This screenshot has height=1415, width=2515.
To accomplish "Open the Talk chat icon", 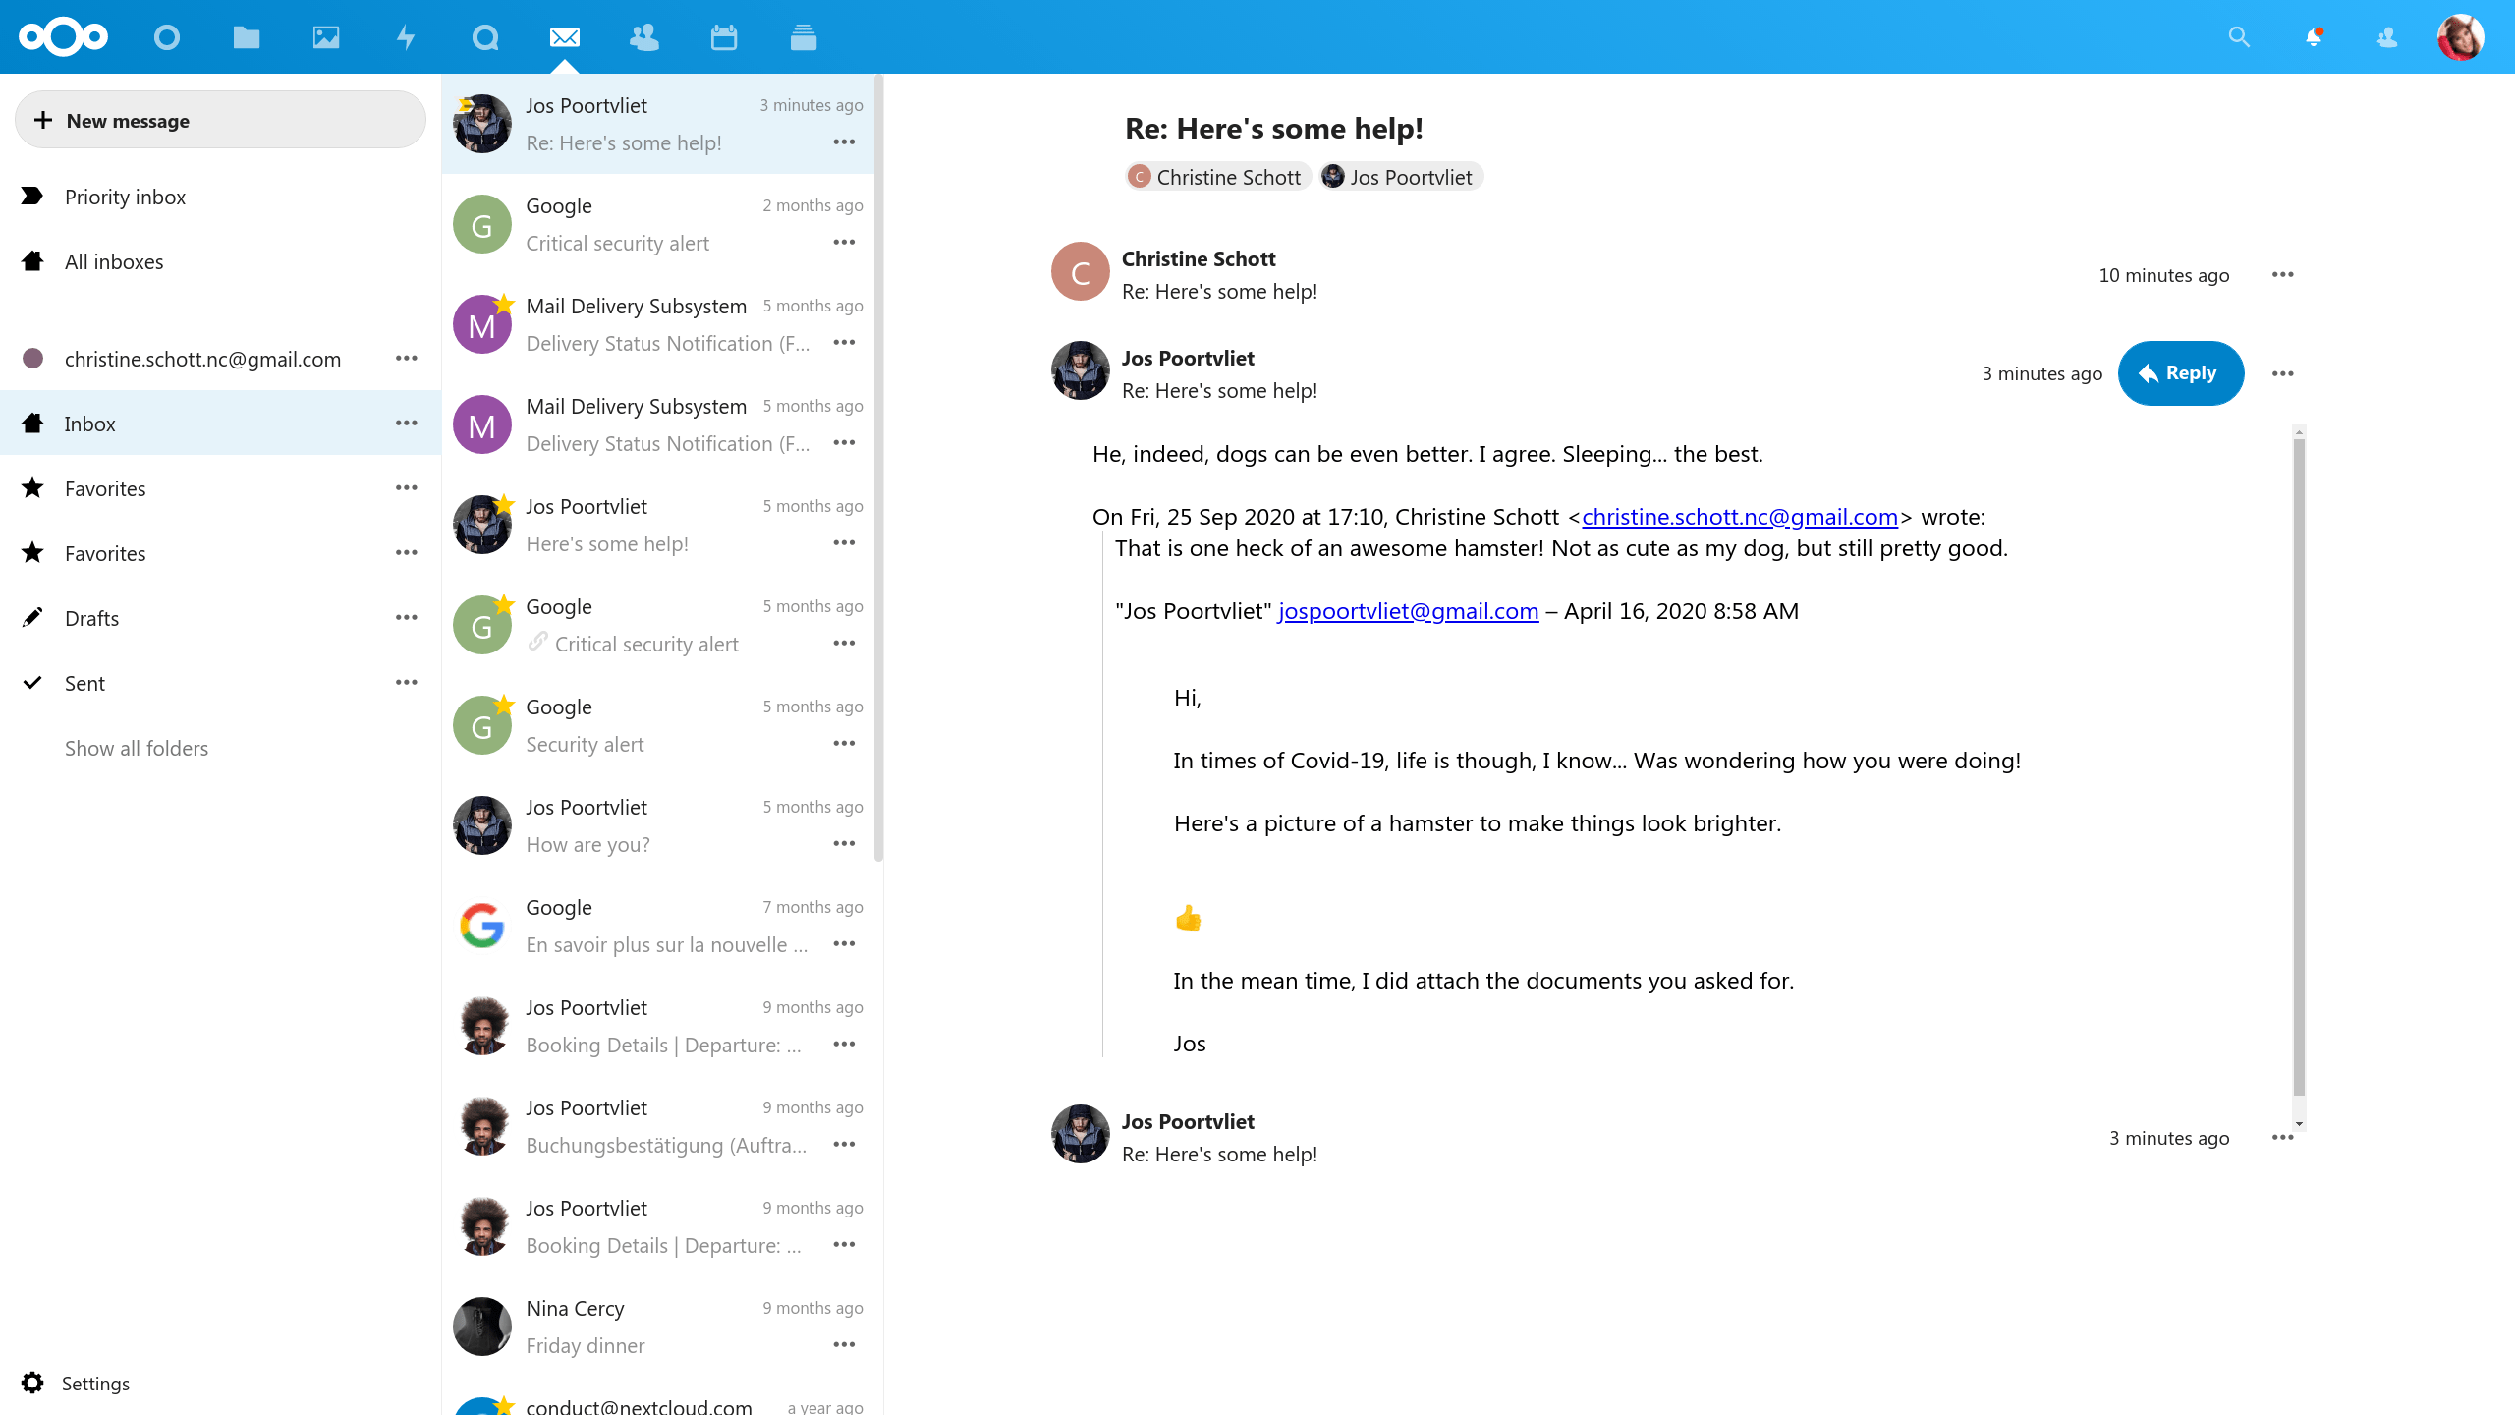I will point(485,37).
